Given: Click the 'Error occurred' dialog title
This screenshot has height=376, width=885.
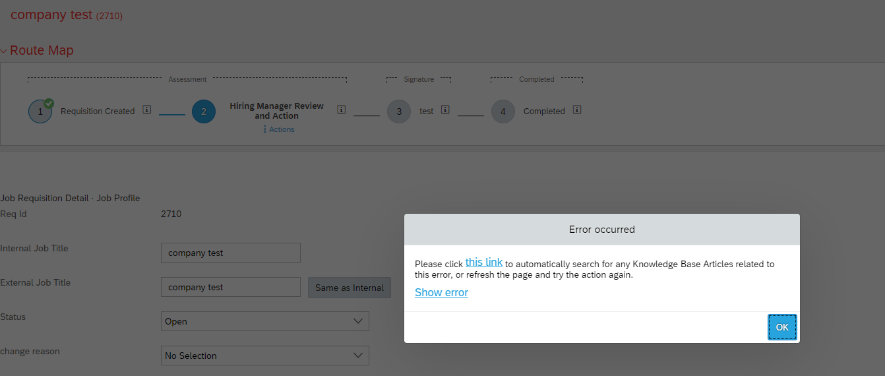Looking at the screenshot, I should [601, 230].
